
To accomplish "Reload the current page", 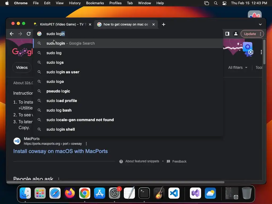I will (29, 34).
